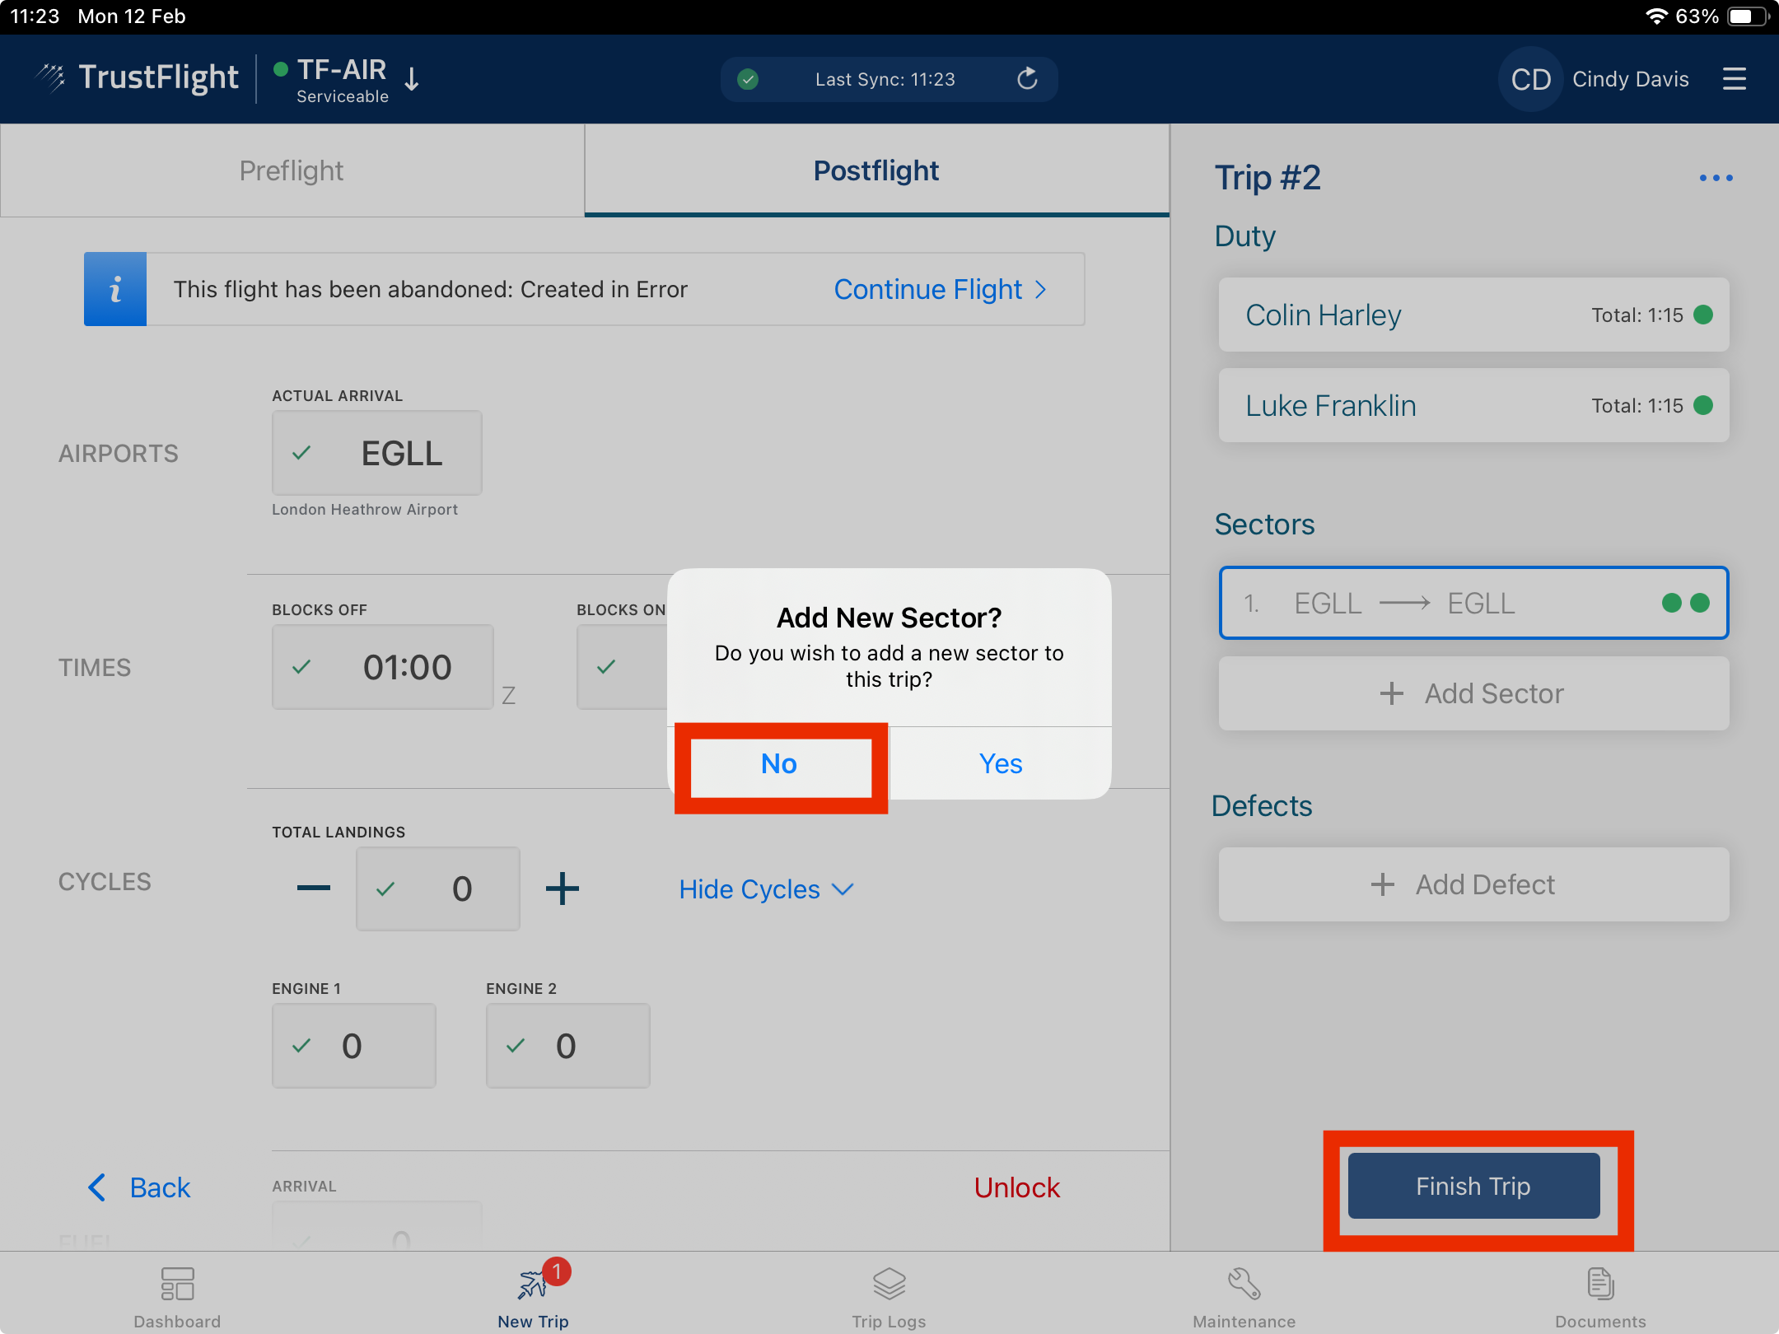The height and width of the screenshot is (1334, 1779).
Task: Tap the red Unlock link
Action: [x=1017, y=1187]
